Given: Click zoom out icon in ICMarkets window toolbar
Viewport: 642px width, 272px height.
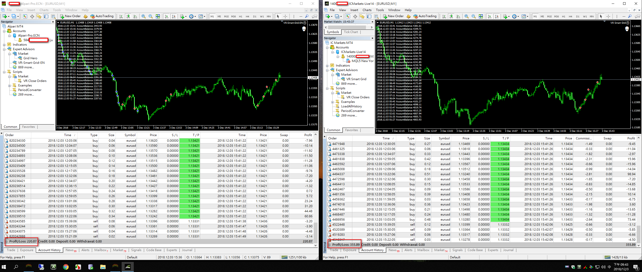Looking at the screenshot, I should pos(474,16).
